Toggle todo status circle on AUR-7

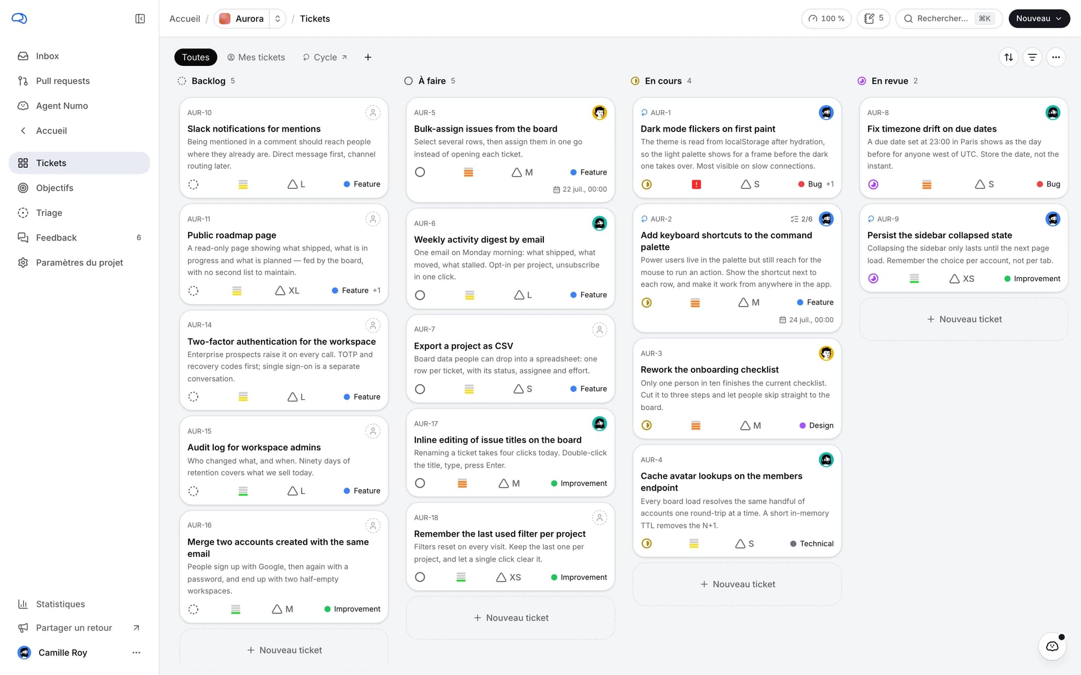420,389
